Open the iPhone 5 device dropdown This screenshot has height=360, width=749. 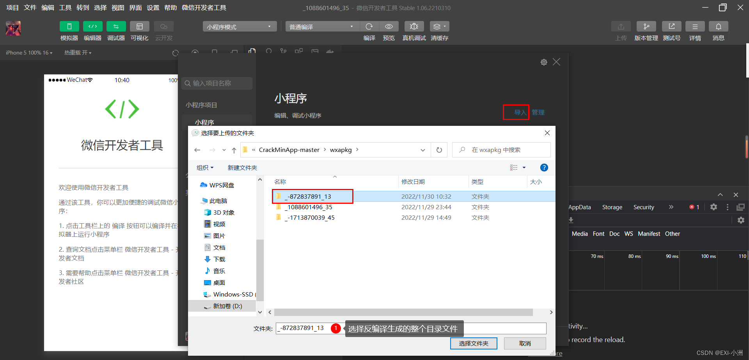[x=29, y=53]
